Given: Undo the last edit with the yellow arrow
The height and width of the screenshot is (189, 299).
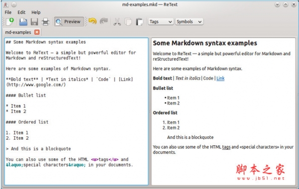Looking at the screenshot, I should (x=93, y=21).
